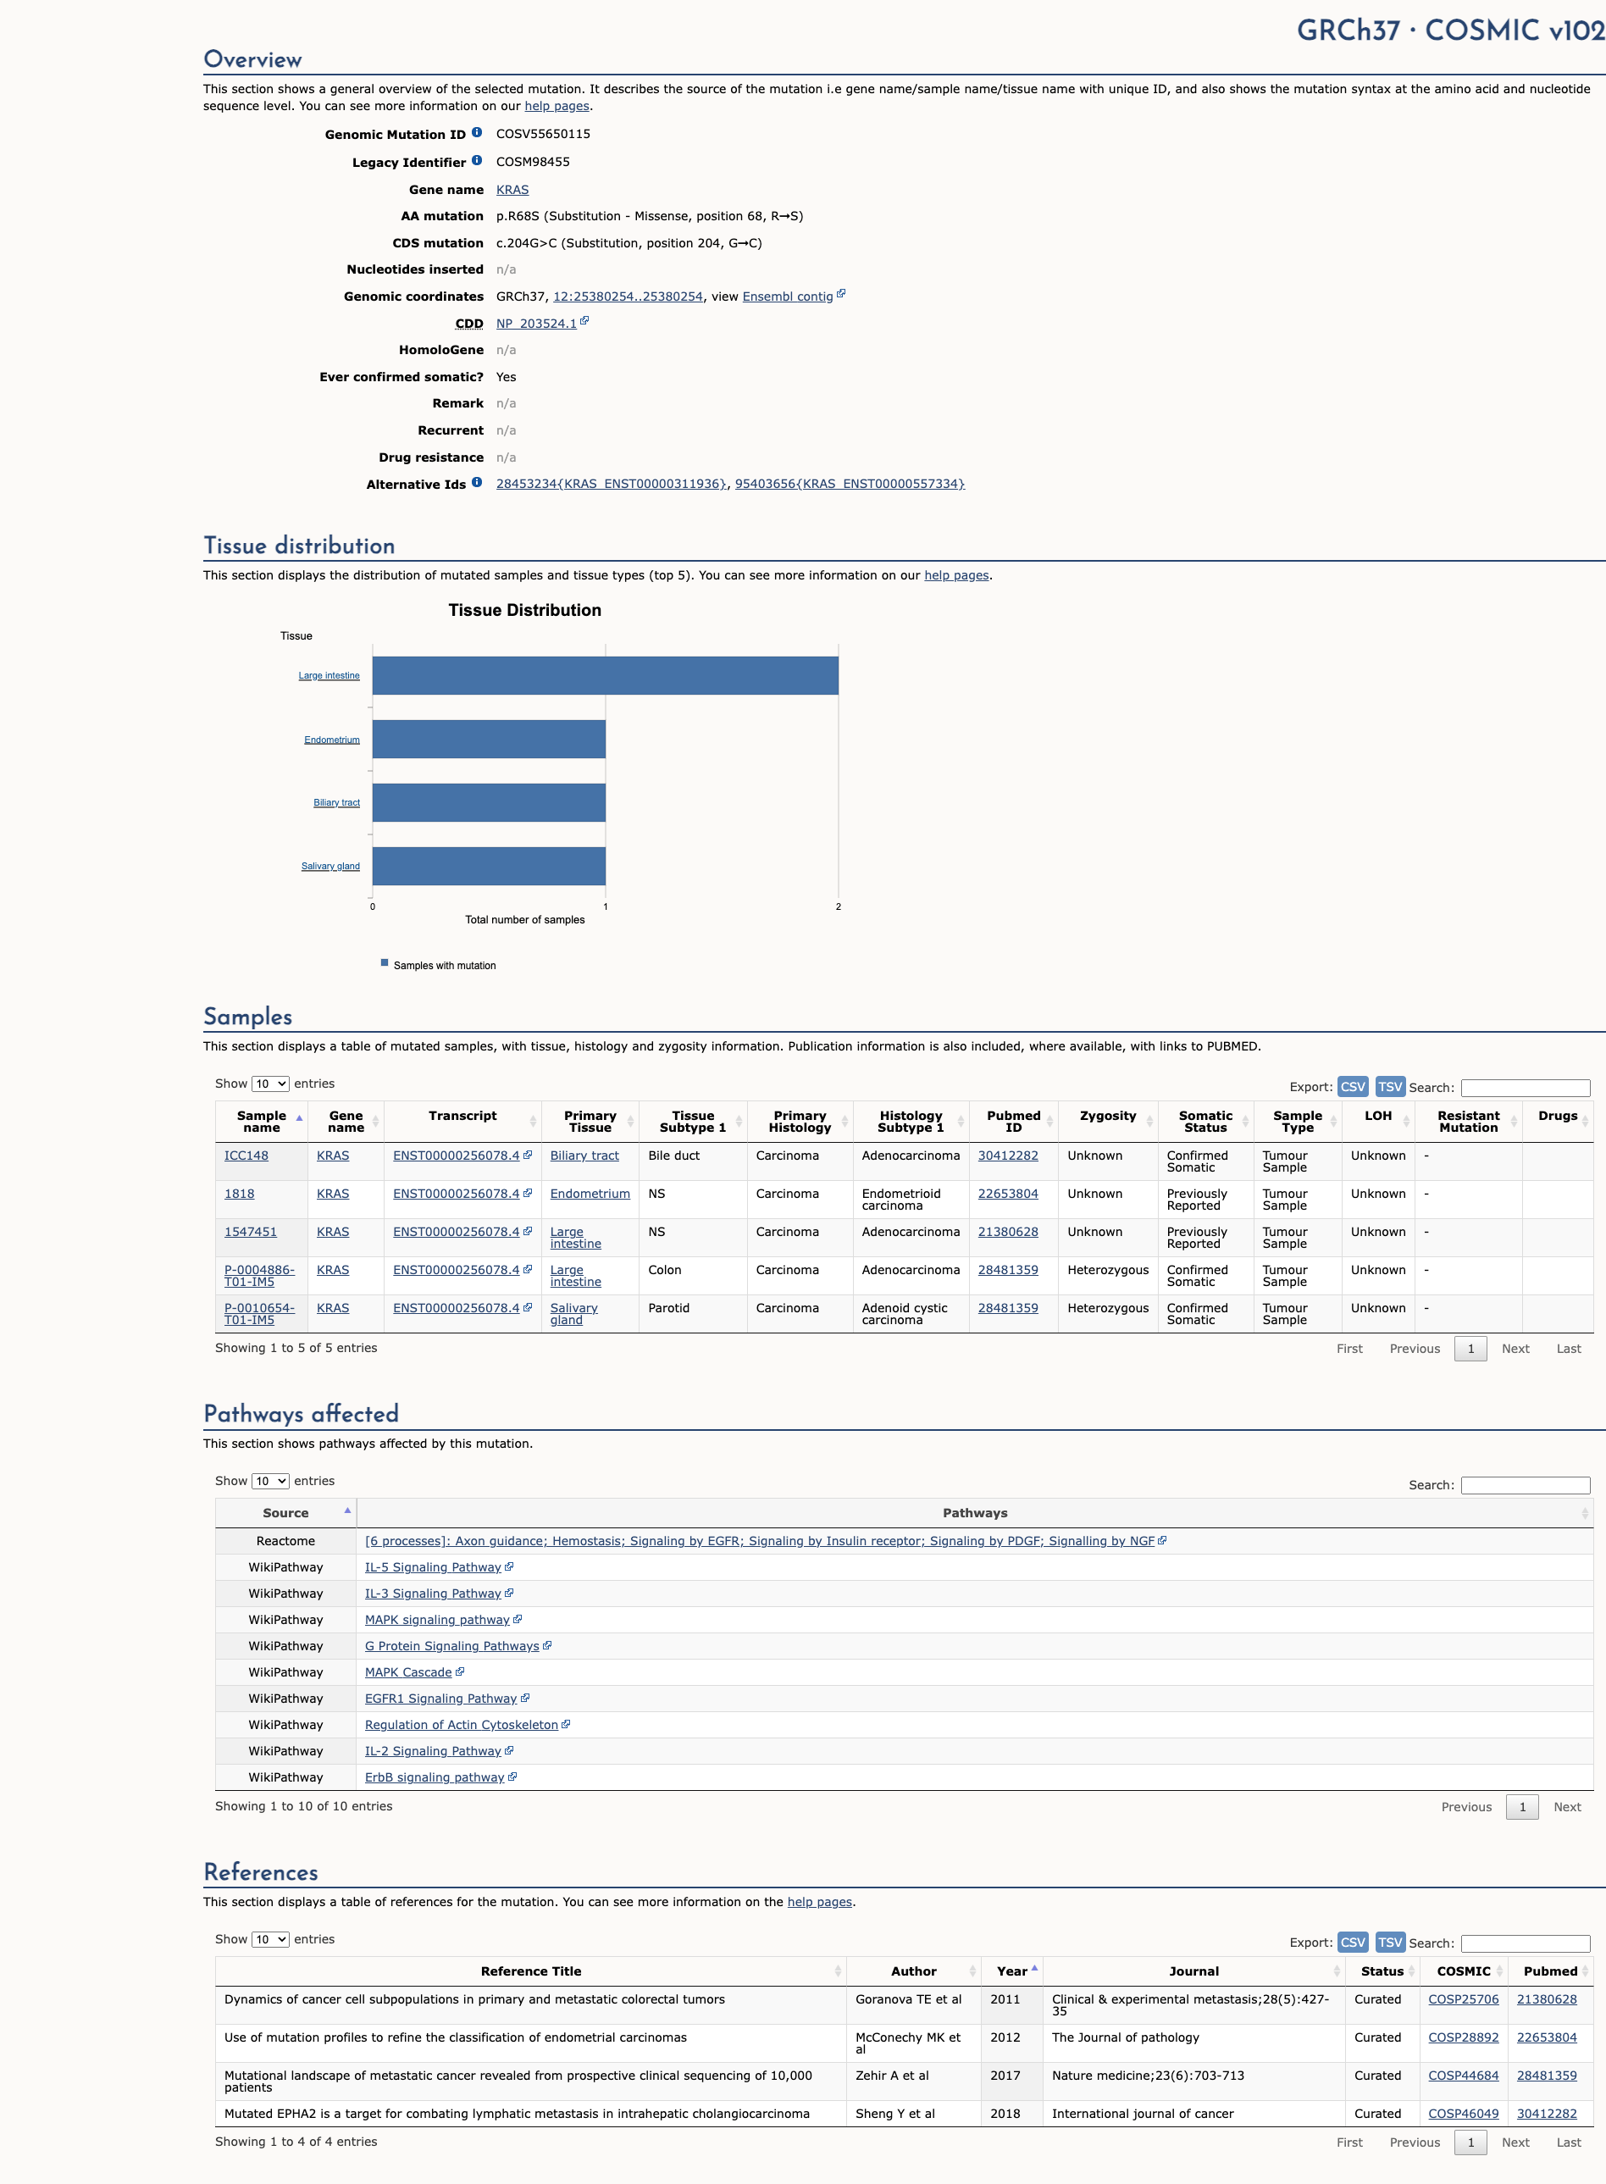This screenshot has width=1606, height=2184.
Task: Click external icon on ICC148 row transcript
Action: (x=528, y=1154)
